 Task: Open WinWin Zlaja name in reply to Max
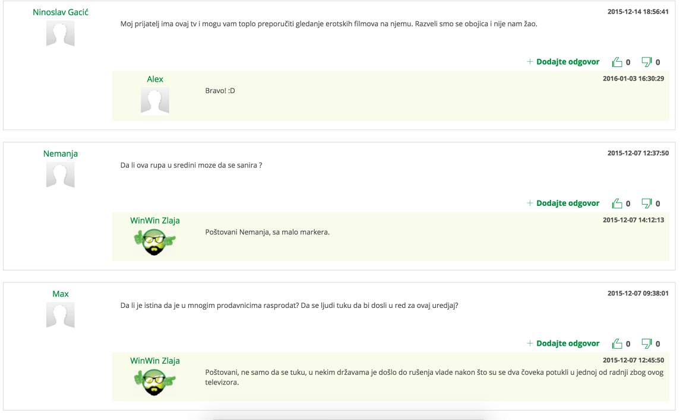pyautogui.click(x=155, y=361)
